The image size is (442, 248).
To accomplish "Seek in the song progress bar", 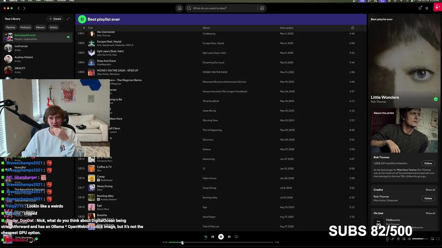I will [221, 242].
